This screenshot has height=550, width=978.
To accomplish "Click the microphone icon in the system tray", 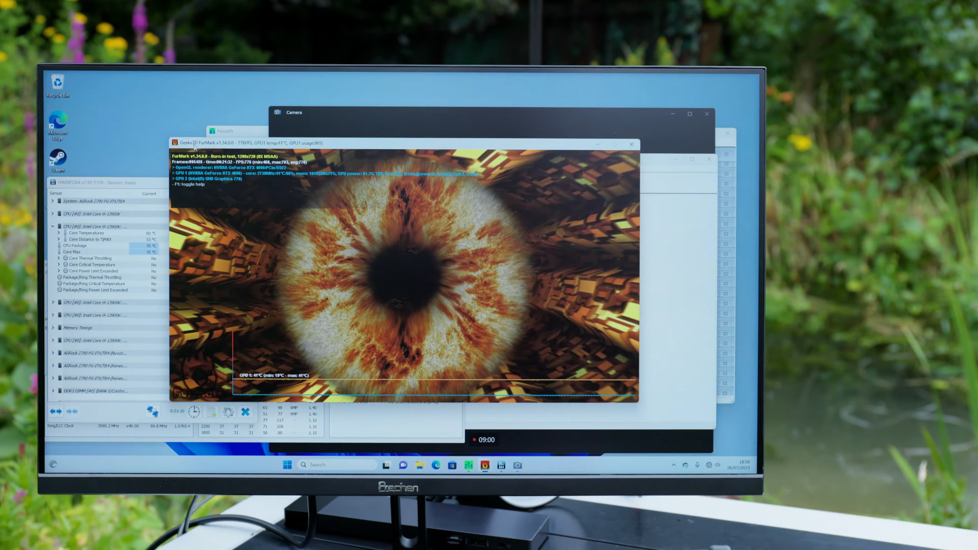I will (697, 465).
